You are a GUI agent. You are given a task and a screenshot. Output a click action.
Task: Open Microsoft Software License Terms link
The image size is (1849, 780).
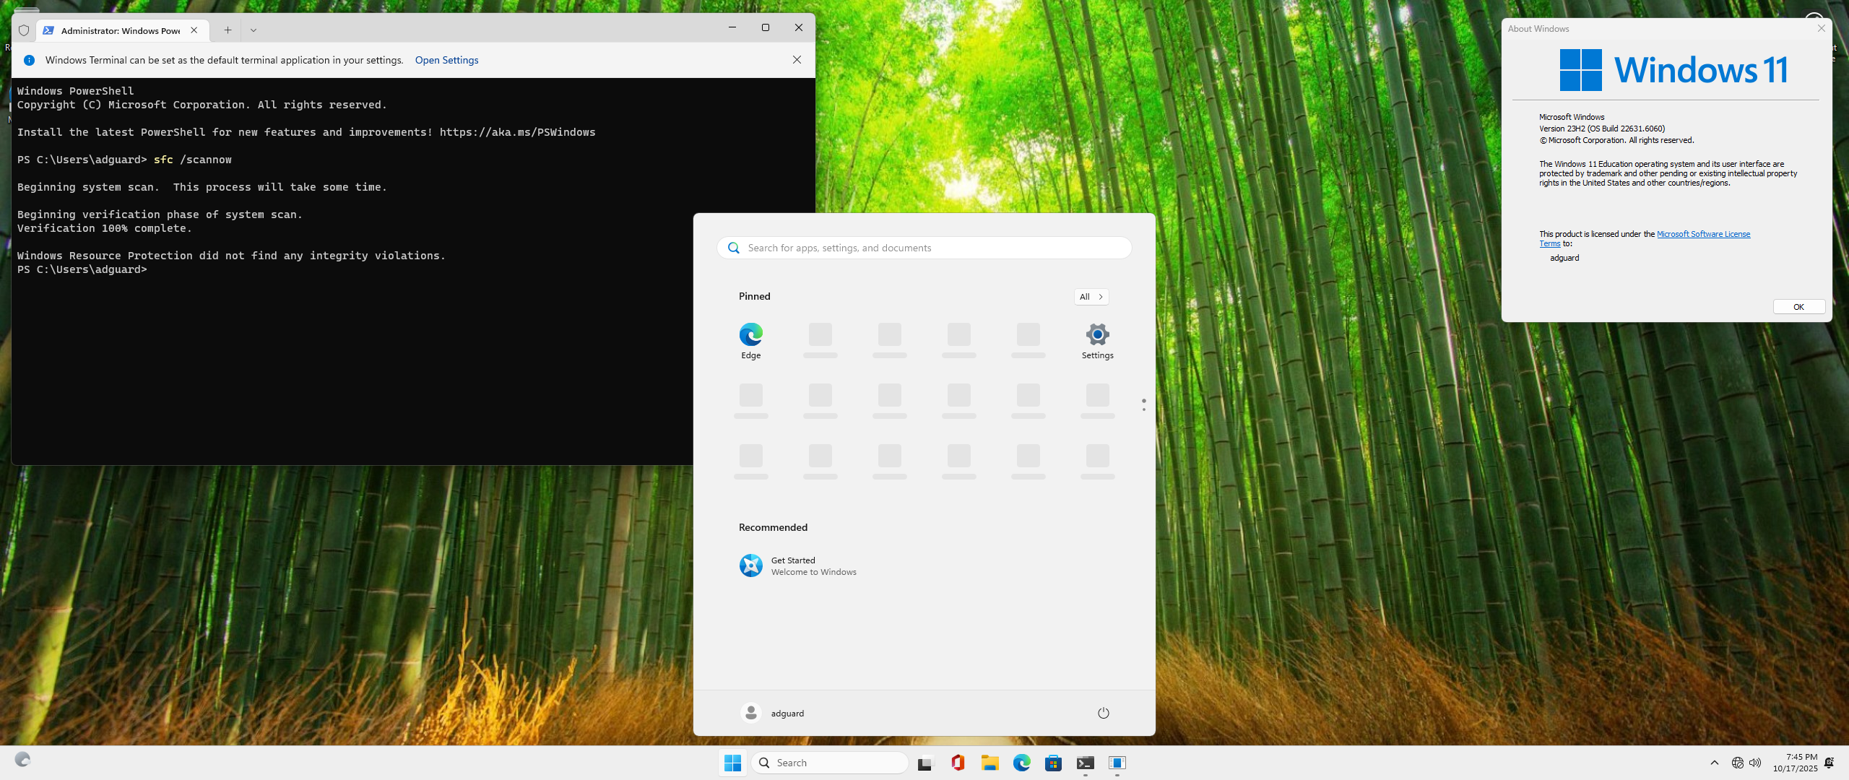tap(1702, 234)
